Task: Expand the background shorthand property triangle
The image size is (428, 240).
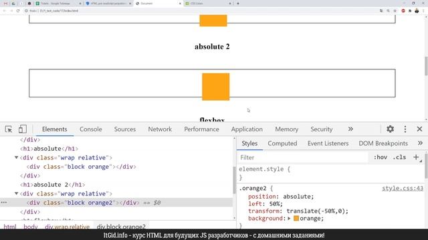Action: (289, 218)
